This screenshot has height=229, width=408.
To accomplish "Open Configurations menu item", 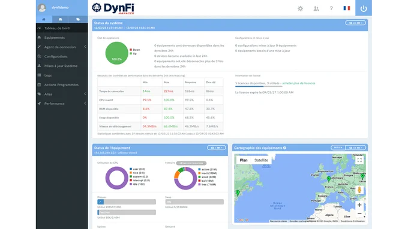I will click(x=62, y=56).
